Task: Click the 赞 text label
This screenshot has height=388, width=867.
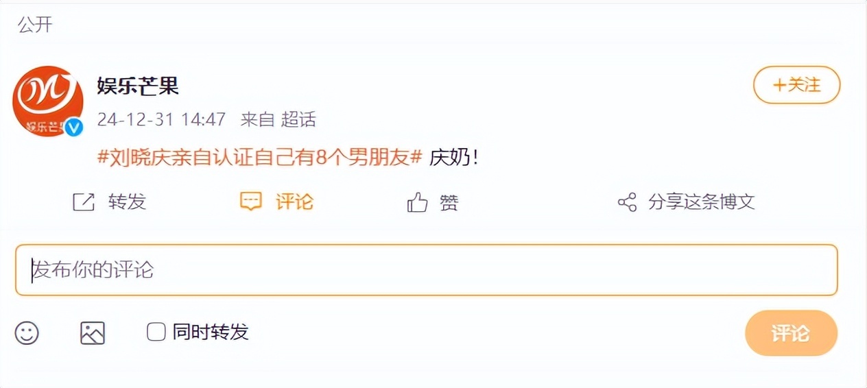Action: [449, 202]
